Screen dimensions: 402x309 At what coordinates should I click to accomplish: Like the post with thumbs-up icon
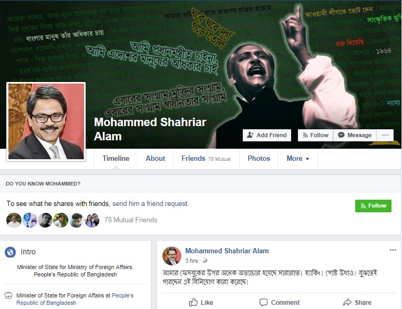coord(193,302)
